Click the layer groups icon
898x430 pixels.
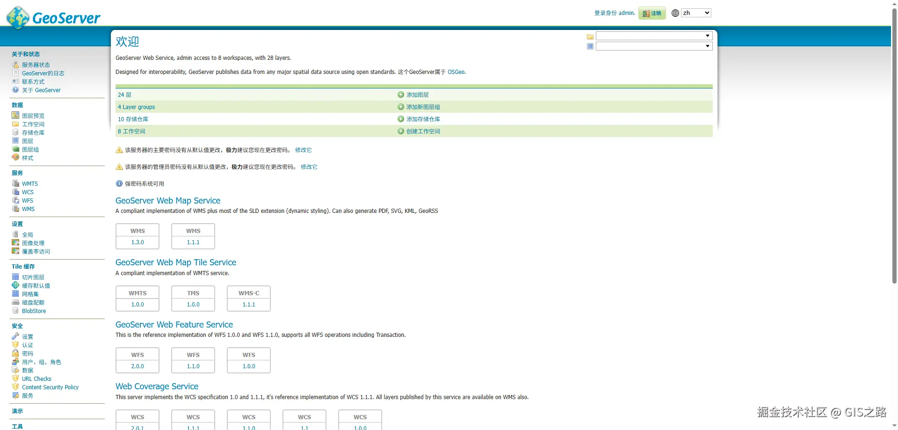[x=15, y=149]
